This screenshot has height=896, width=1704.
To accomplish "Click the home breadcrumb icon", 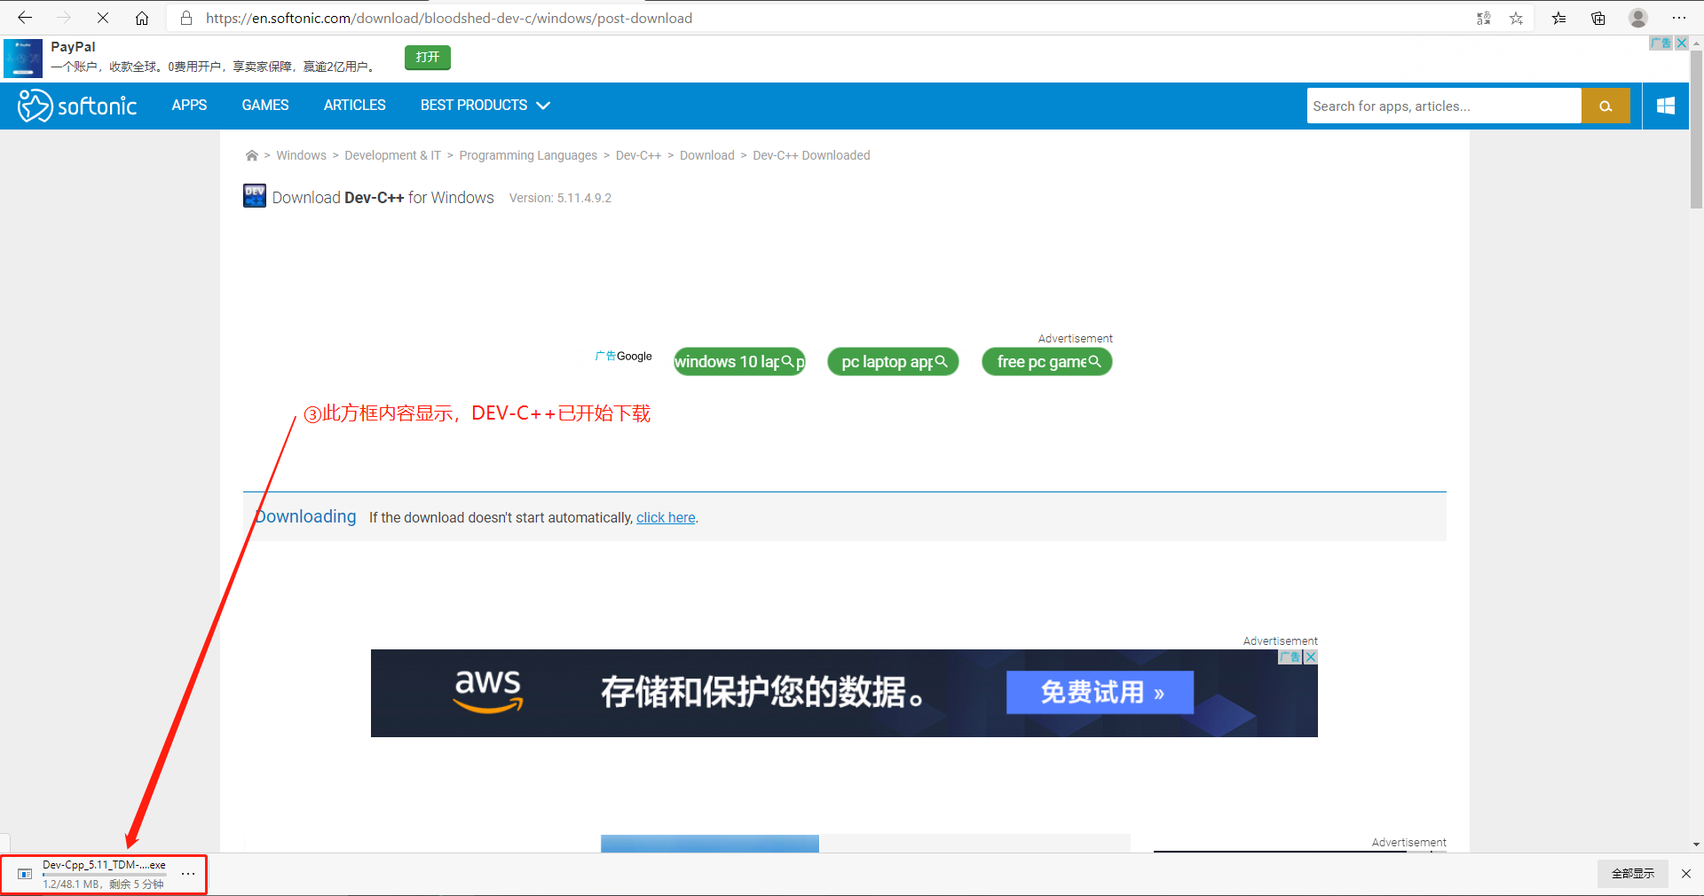I will 251,155.
